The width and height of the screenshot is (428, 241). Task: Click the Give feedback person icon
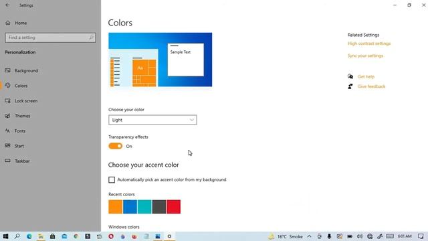pyautogui.click(x=350, y=86)
